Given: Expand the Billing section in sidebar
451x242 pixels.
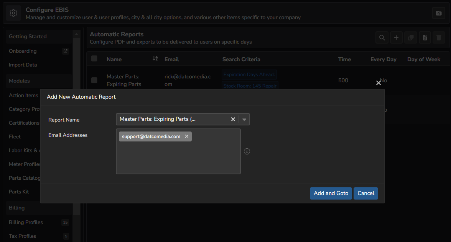Looking at the screenshot, I should pyautogui.click(x=16, y=207).
